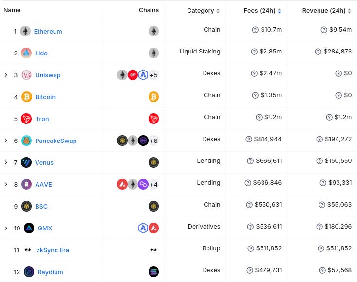The image size is (357, 282).
Task: Click the help icon beside PancakeSwap fees $814,944
Action: coord(249,139)
